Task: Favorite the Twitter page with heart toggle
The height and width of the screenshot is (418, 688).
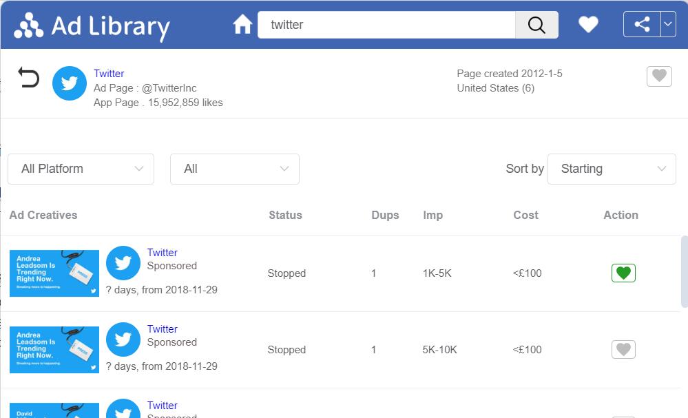Action: pyautogui.click(x=659, y=76)
